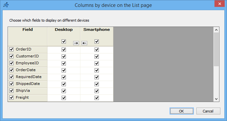Screen dimensions: 227x121
Task: Select the EmployeeID field name
Action: click(x=27, y=63)
